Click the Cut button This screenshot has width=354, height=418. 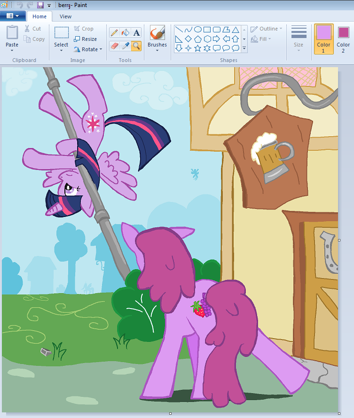click(33, 29)
